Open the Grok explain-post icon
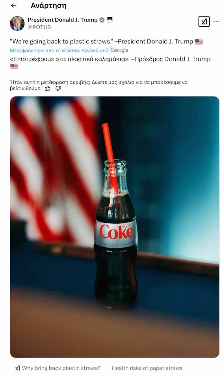Image resolution: width=223 pixels, height=378 pixels. click(204, 21)
